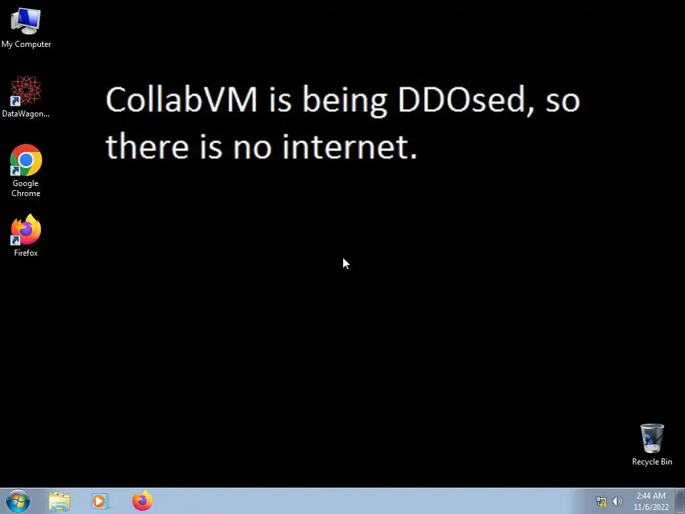Click the 'Recycle Bin' text label
685x514 pixels.
pyautogui.click(x=652, y=462)
